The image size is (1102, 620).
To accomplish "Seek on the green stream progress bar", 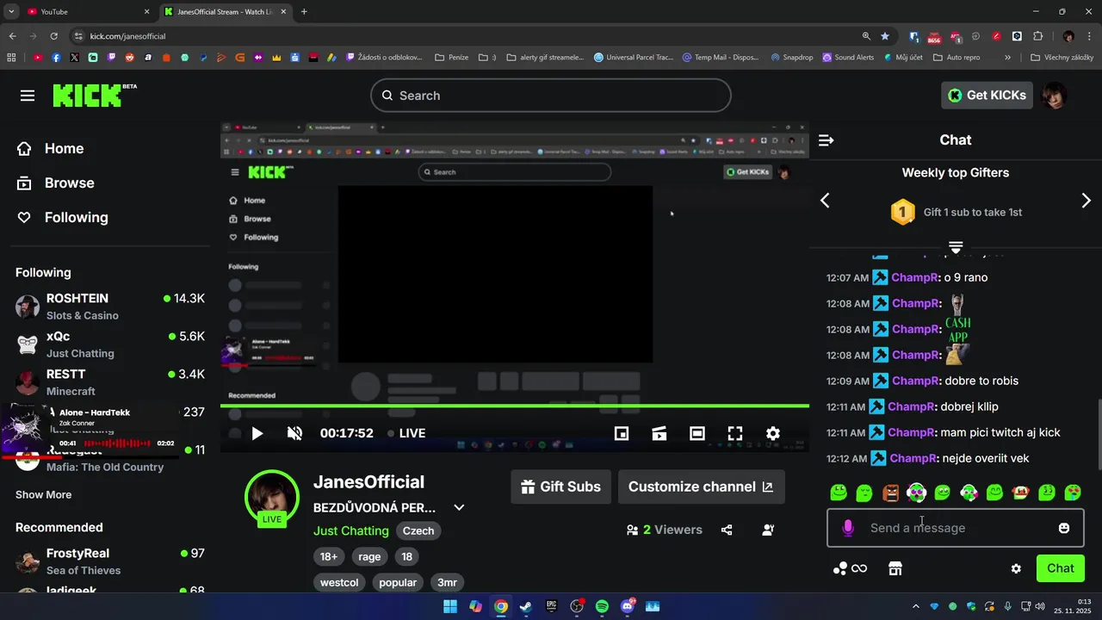I will (515, 406).
